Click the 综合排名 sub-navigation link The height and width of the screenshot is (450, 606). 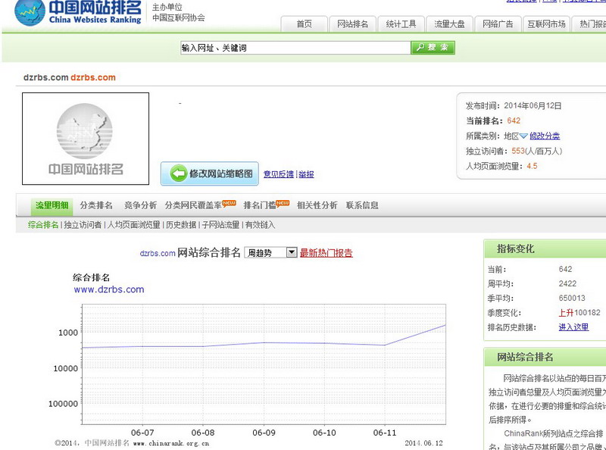tap(43, 225)
